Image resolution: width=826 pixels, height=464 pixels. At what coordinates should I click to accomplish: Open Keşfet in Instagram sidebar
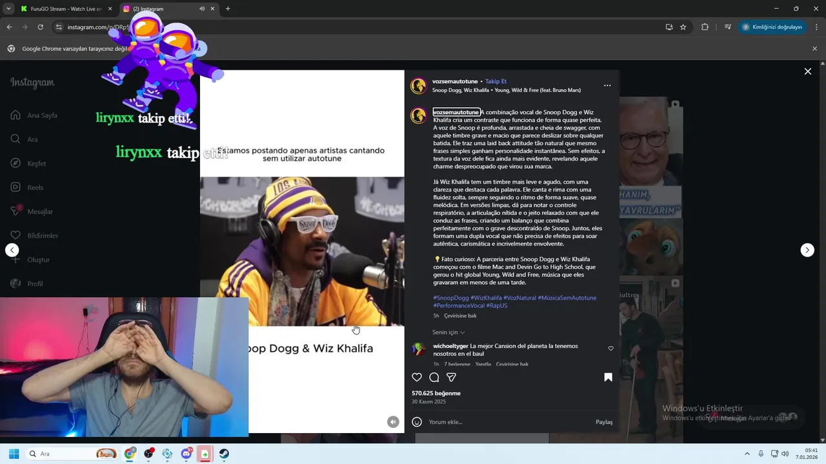(x=28, y=164)
